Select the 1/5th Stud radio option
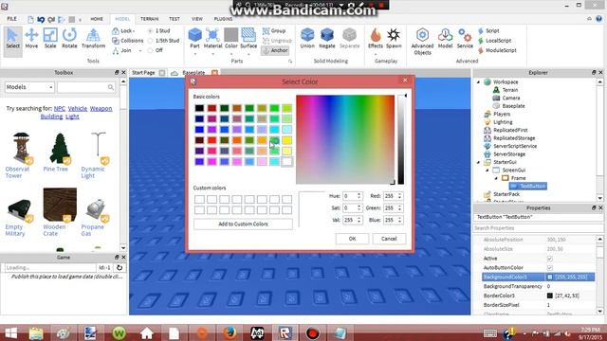 (x=151, y=40)
